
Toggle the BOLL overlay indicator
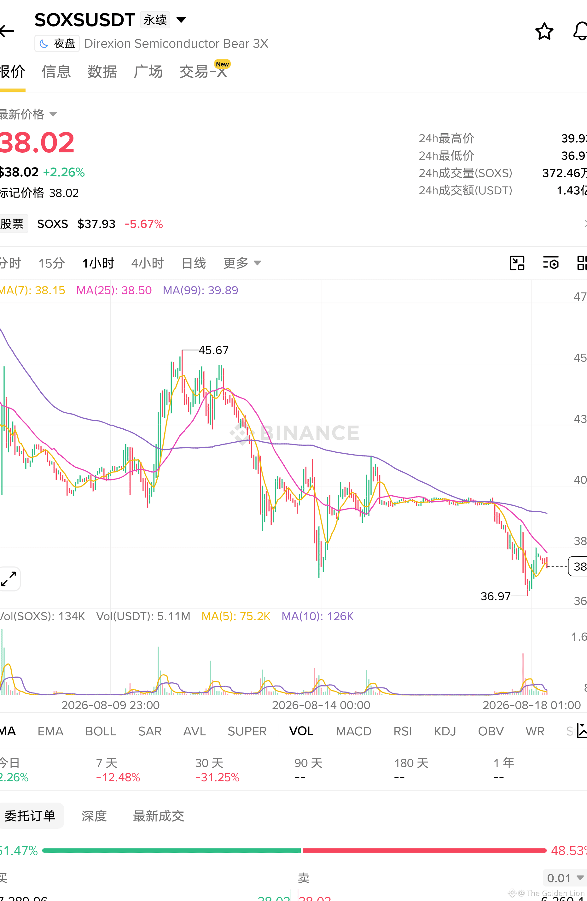100,731
